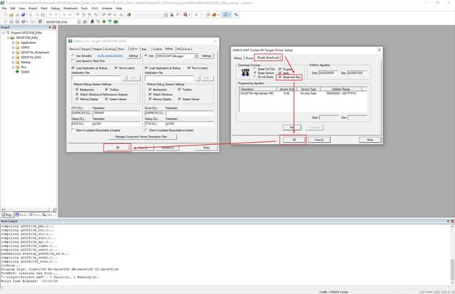The width and height of the screenshot is (455, 294).
Task: Close the Project panel with red X
Action: pos(54,27)
